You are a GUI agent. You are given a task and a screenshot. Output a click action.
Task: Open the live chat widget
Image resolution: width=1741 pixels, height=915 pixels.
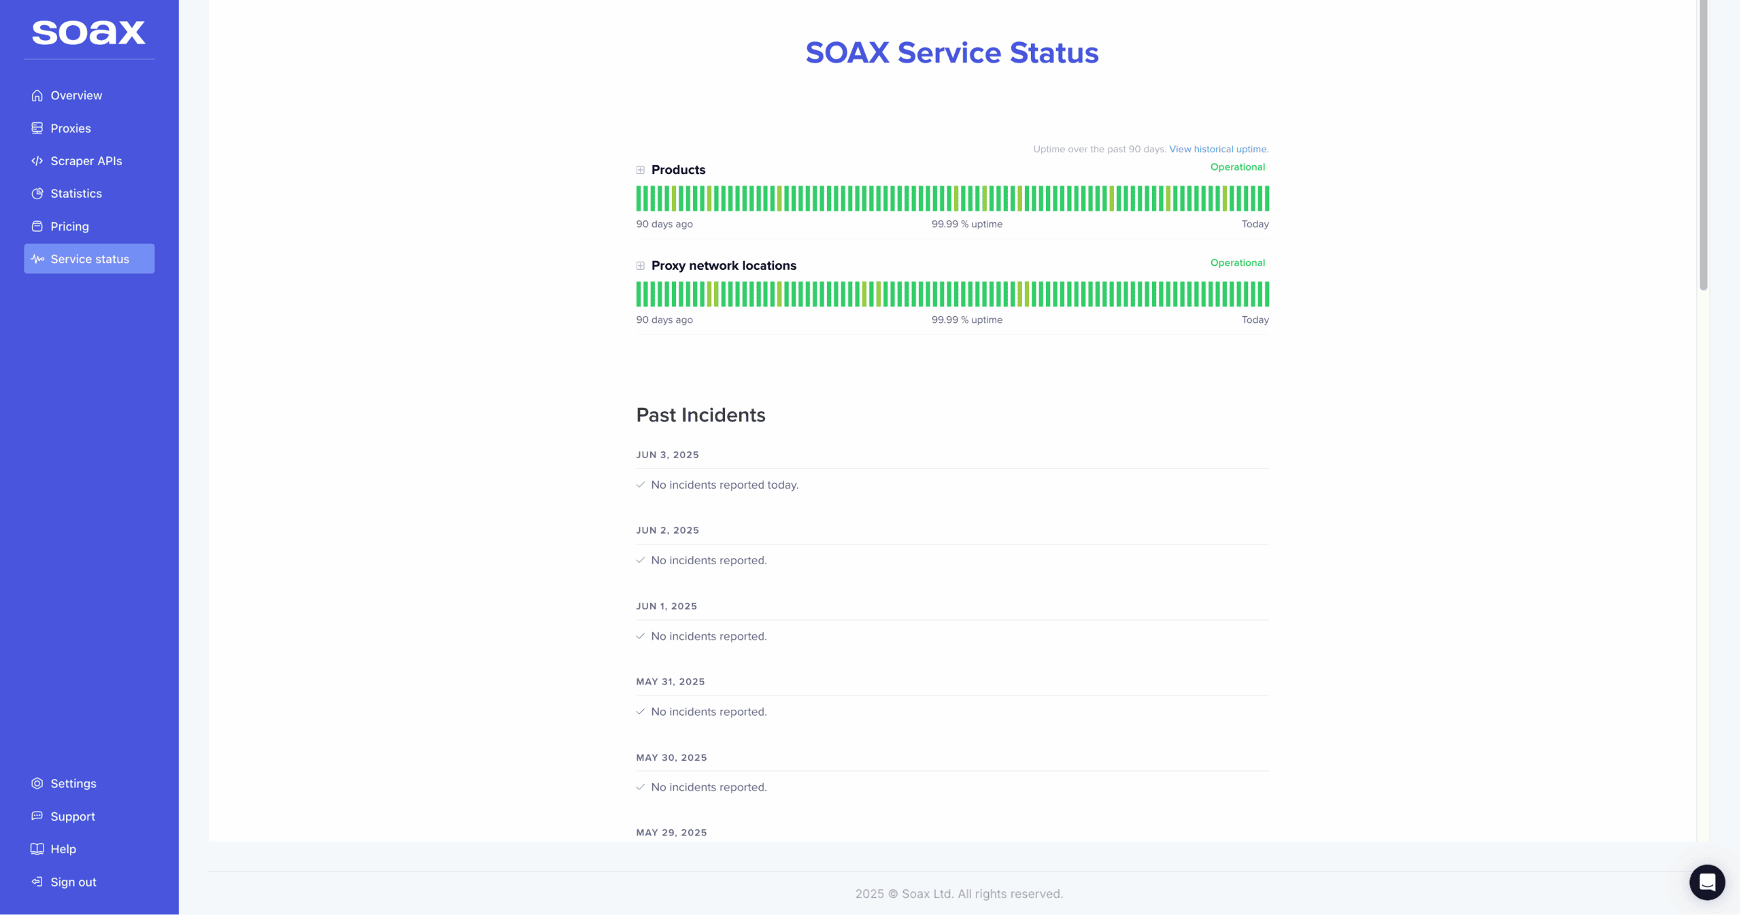1707,882
